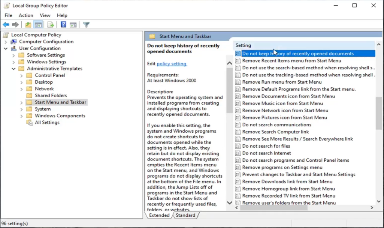Click the Forward arrow toolbar icon

[x=15, y=24]
